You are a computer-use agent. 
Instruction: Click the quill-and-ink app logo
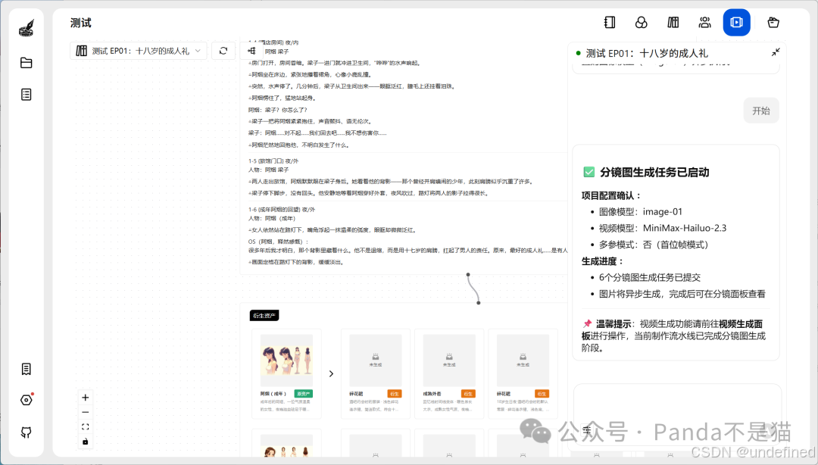[26, 28]
